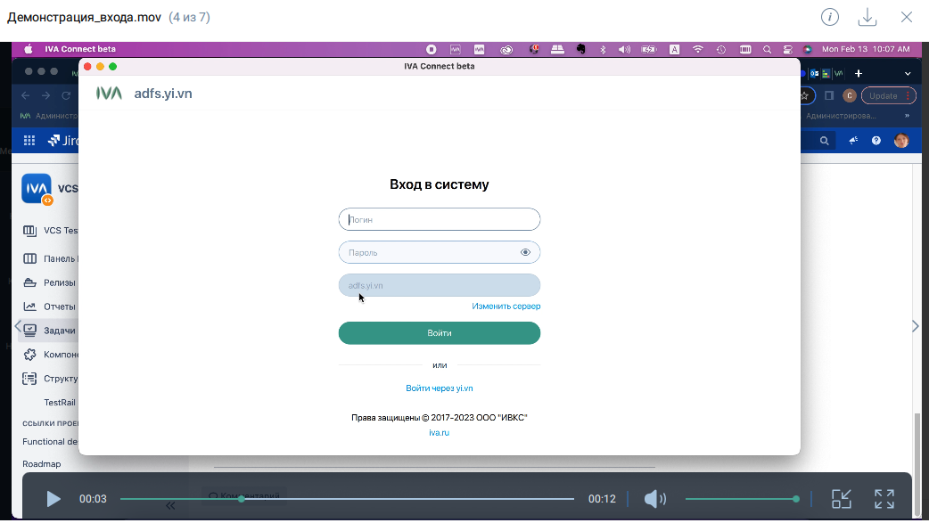The image size is (929, 523).
Task: Adjust the volume slider level
Action: (x=740, y=499)
